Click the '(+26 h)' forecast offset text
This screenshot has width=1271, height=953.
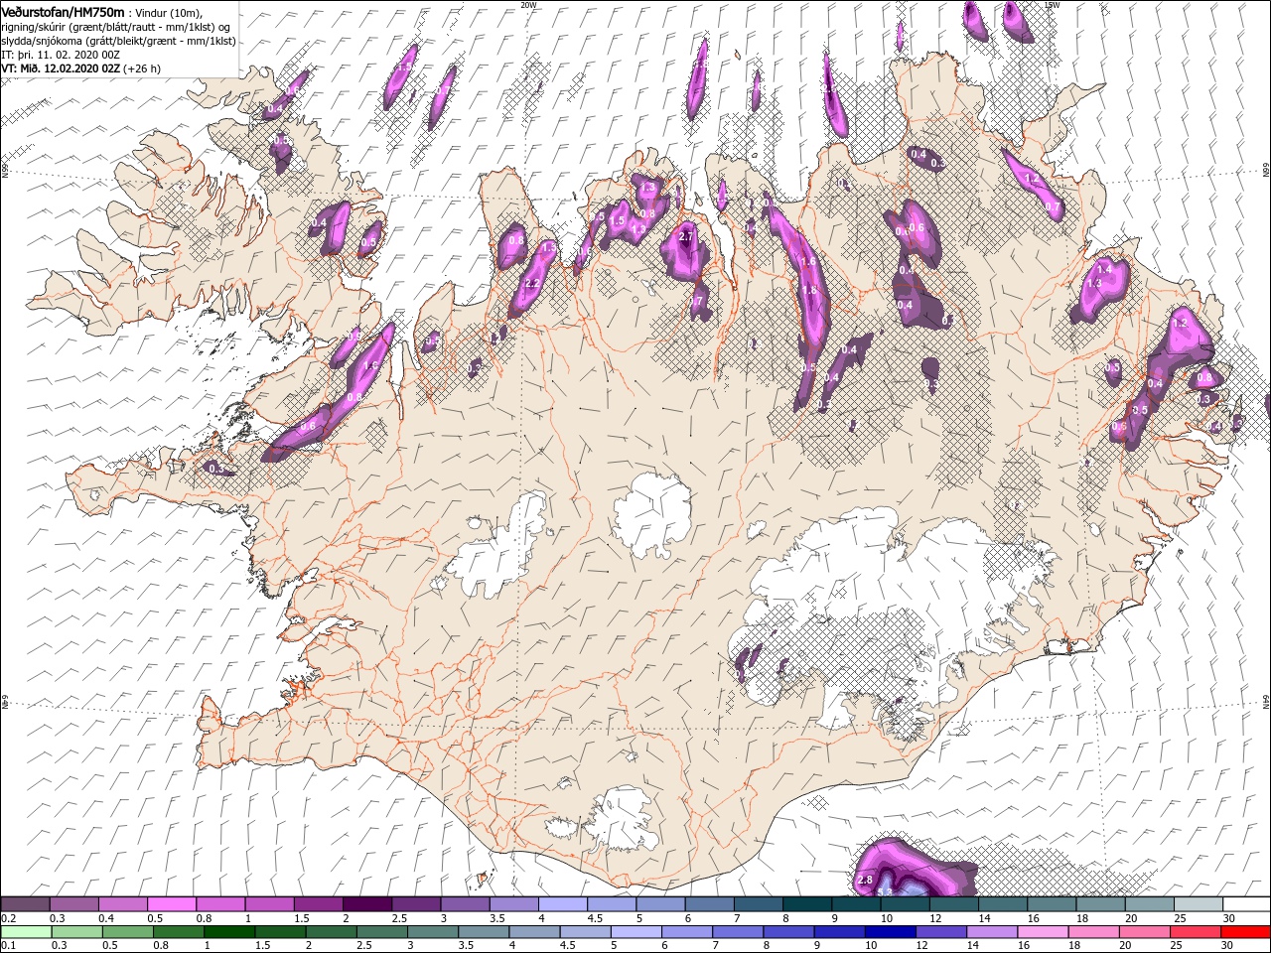[142, 69]
